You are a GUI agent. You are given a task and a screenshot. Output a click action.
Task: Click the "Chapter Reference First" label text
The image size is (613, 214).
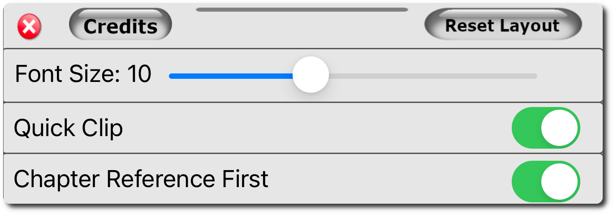point(141,179)
